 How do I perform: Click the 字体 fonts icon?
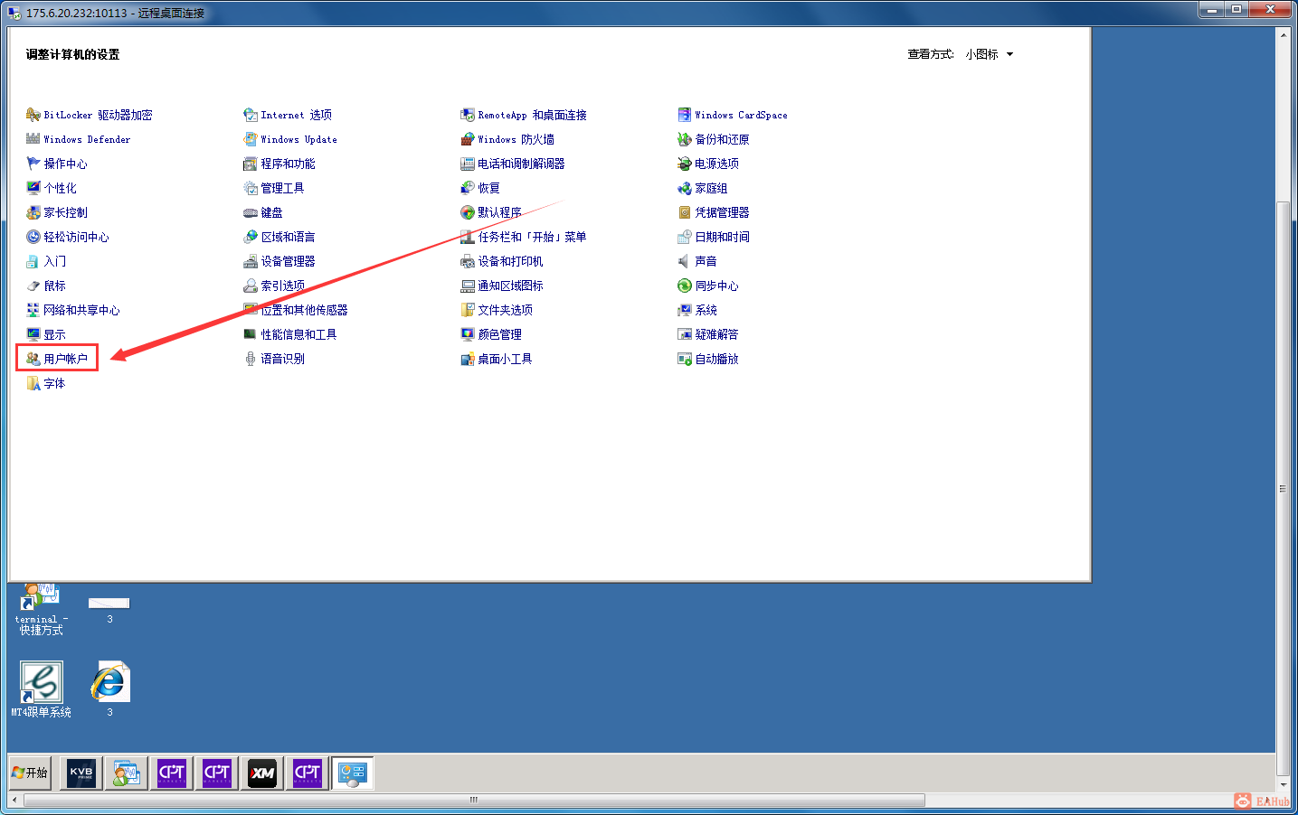pos(33,383)
